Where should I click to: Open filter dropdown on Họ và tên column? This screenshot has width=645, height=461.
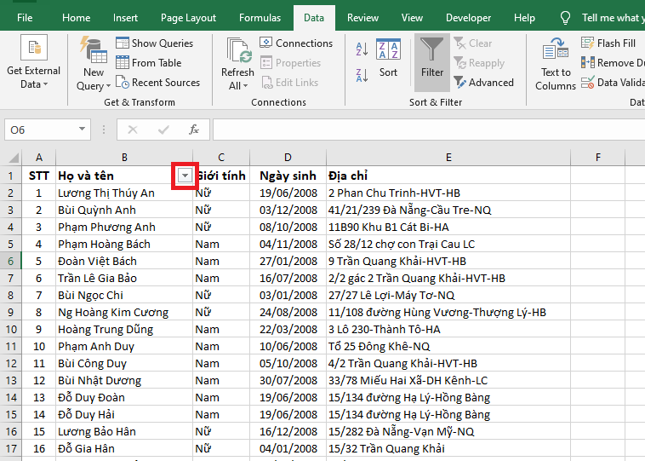(x=185, y=175)
